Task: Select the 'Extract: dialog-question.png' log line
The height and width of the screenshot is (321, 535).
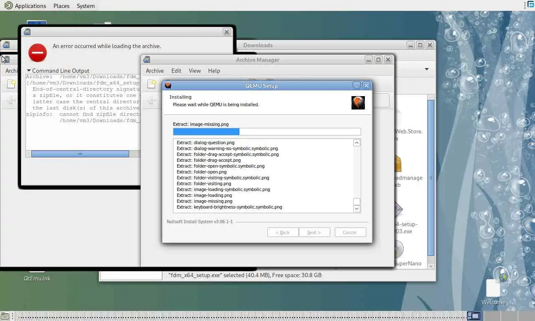Action: tap(206, 143)
